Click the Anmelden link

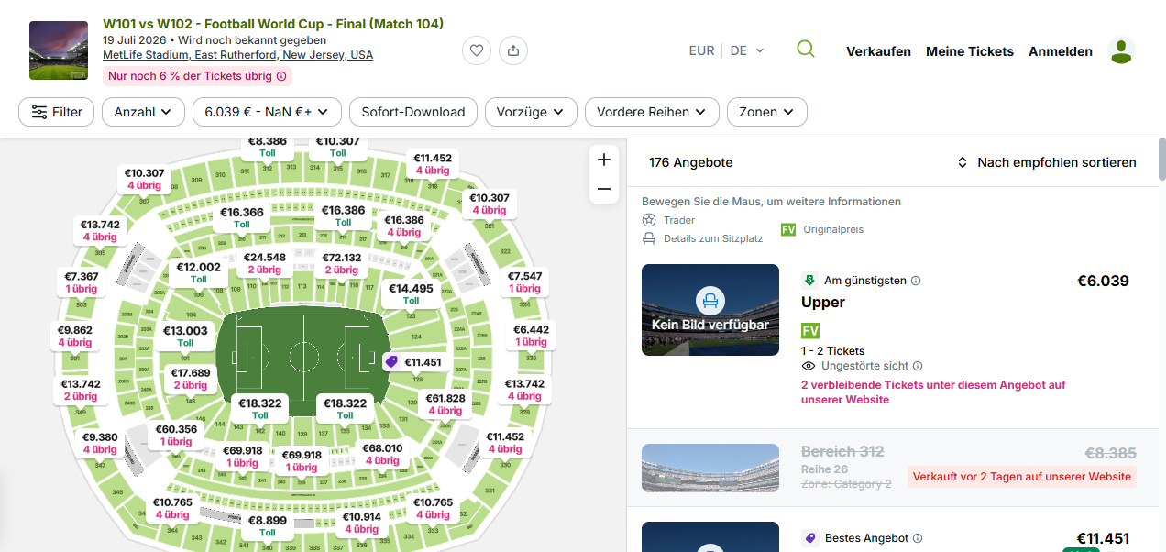(x=1061, y=51)
